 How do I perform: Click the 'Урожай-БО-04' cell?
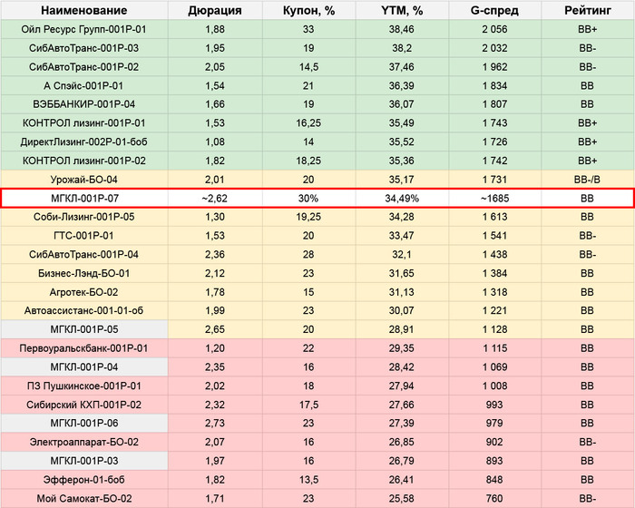point(84,180)
